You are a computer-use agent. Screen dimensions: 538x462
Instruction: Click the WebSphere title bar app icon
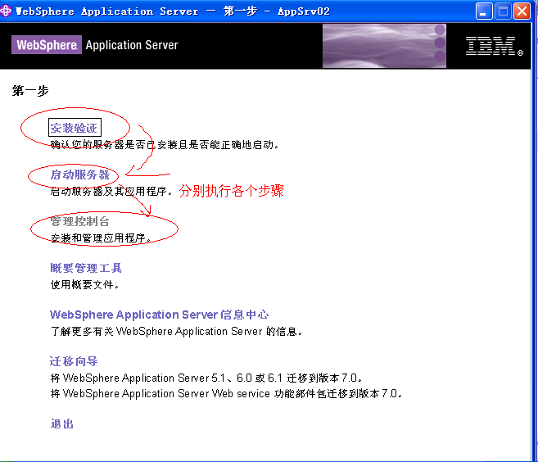(6, 11)
